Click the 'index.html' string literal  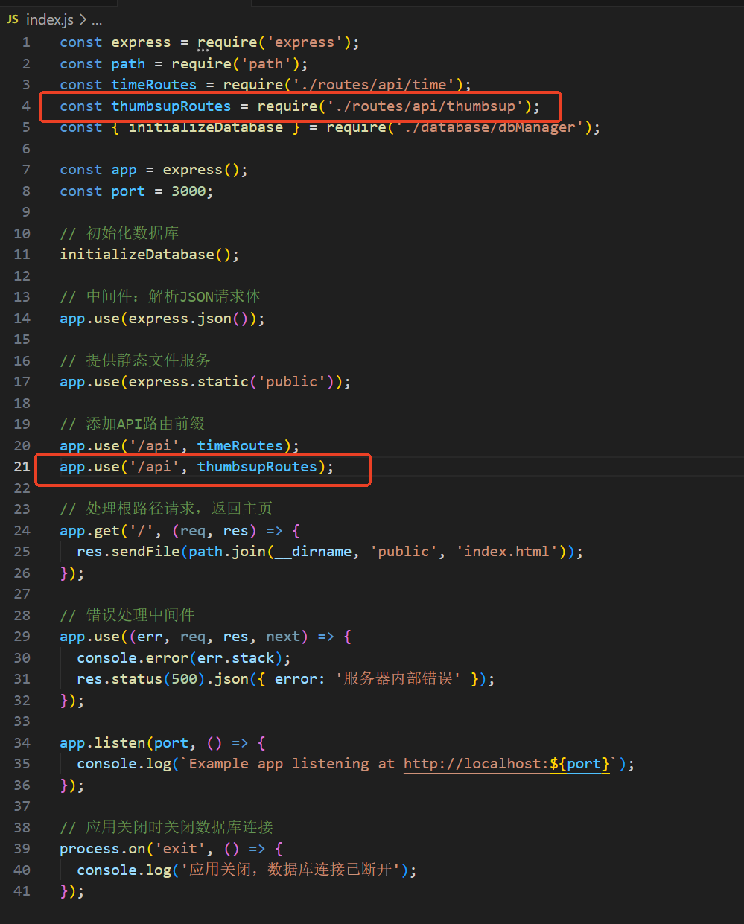coord(506,552)
